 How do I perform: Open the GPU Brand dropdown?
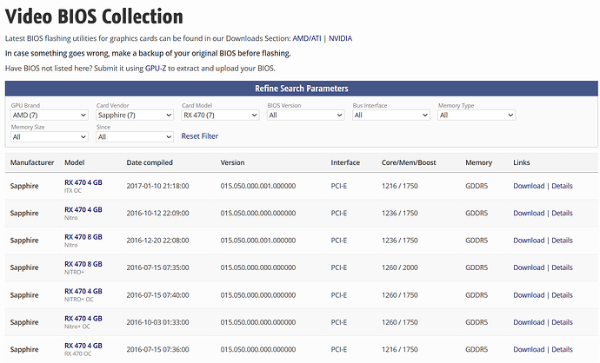click(x=49, y=115)
